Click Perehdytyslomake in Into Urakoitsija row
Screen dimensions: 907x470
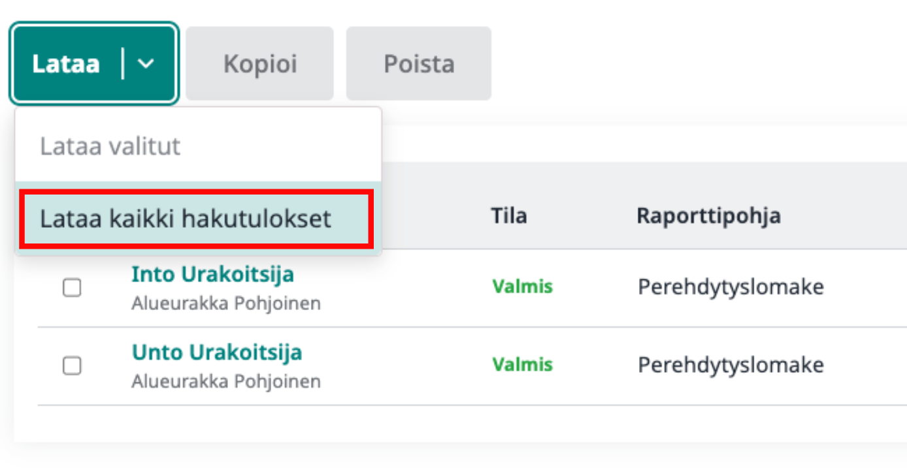731,287
